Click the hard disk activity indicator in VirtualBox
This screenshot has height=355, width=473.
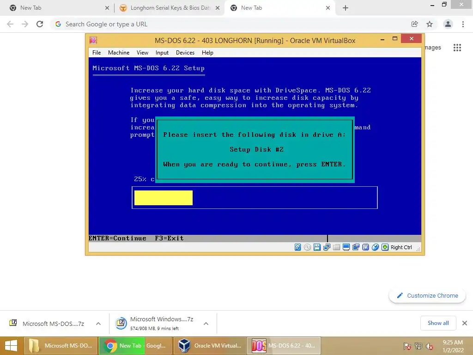pyautogui.click(x=298, y=247)
